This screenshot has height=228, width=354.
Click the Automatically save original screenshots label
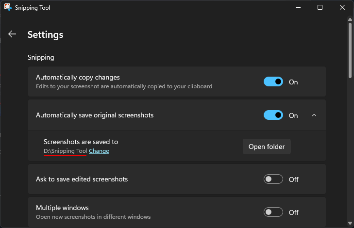pyautogui.click(x=95, y=115)
